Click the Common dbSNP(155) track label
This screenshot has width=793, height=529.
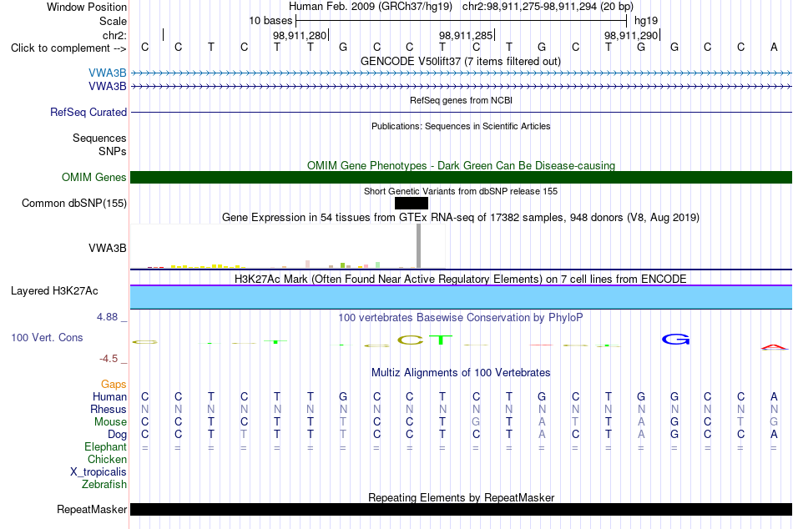tap(74, 204)
